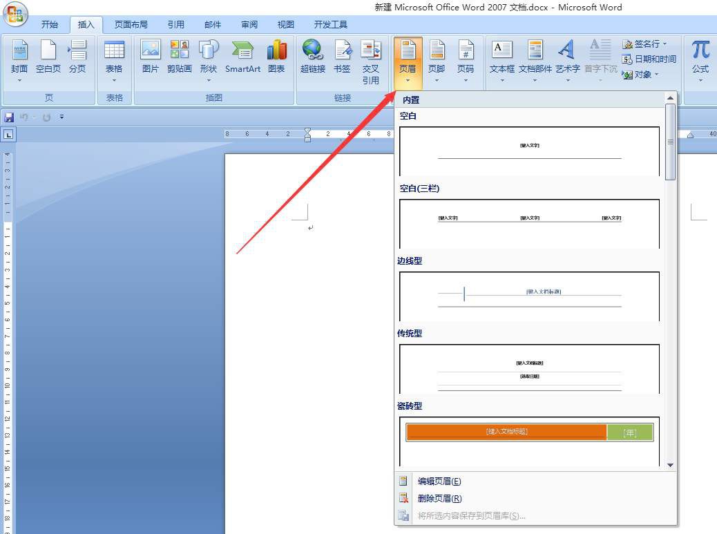Click the right indent marker on ruler
Viewport: 717px width, 534px height.
[x=691, y=135]
